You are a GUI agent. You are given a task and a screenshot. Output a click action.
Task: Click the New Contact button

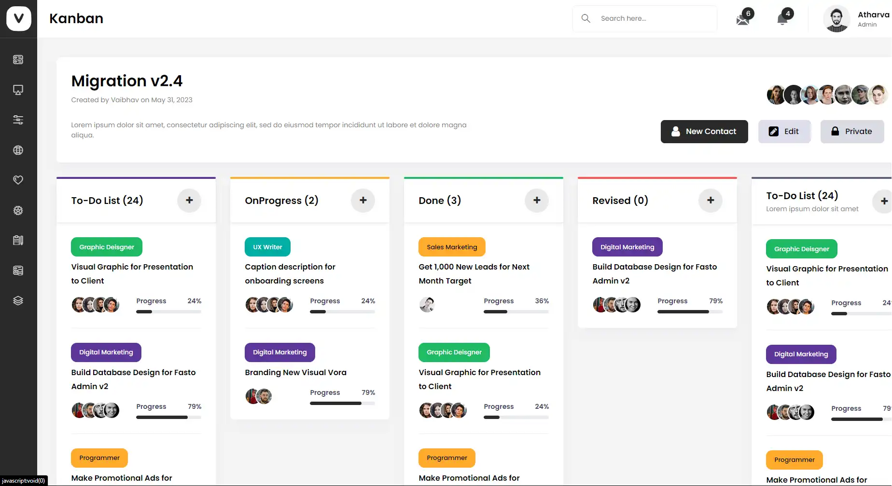704,132
